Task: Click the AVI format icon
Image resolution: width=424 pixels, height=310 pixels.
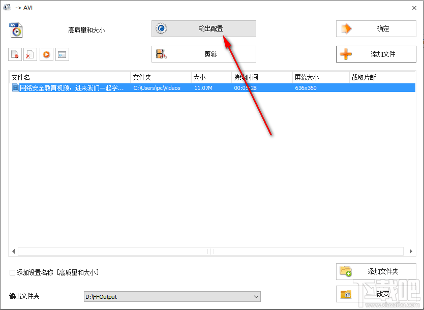Action: point(16,30)
